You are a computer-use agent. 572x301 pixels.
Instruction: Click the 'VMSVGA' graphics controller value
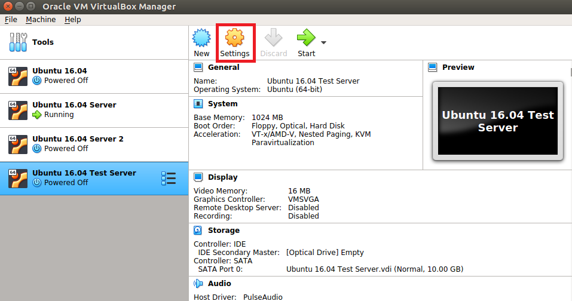pos(304,199)
